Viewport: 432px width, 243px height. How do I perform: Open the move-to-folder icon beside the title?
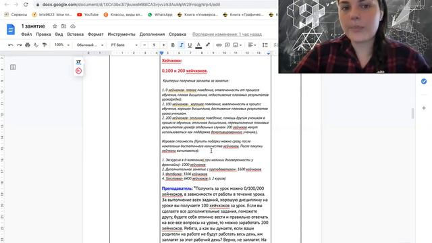(63, 26)
